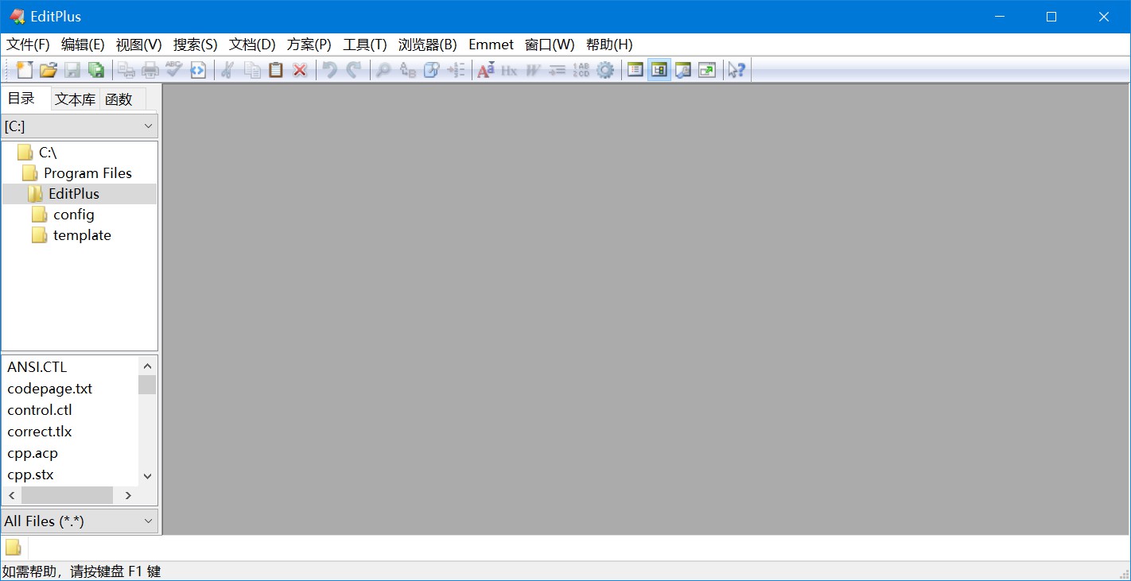
Task: Run spell check from the ABC icon
Action: [x=173, y=70]
